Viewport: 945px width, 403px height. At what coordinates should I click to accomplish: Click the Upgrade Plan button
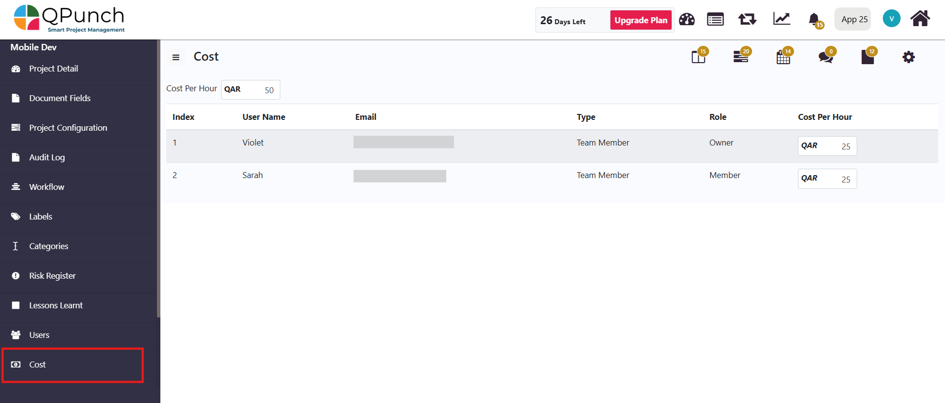click(x=641, y=20)
